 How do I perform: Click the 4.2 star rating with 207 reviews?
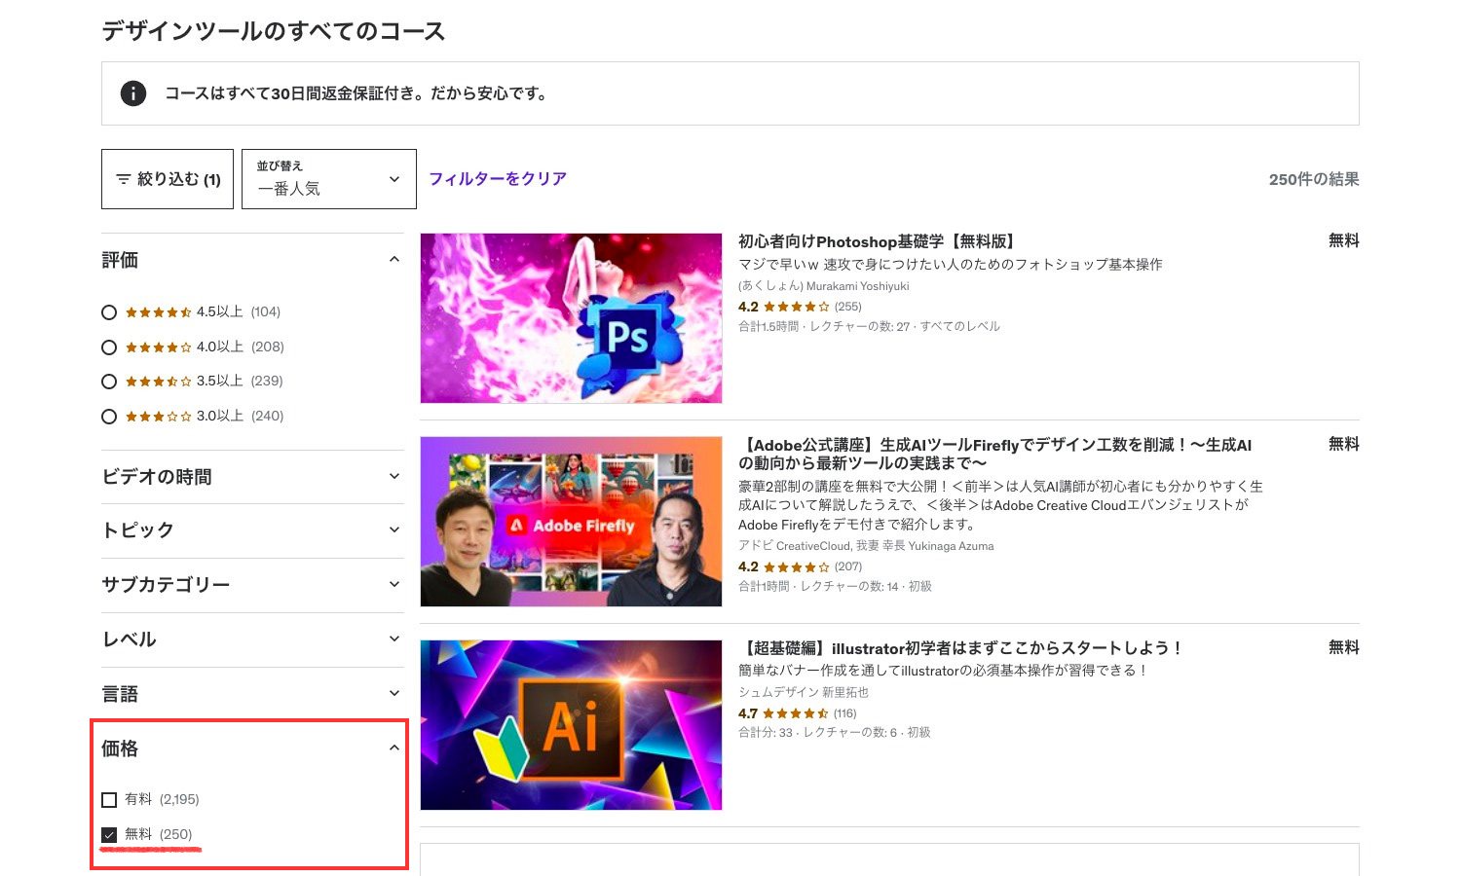coord(800,566)
